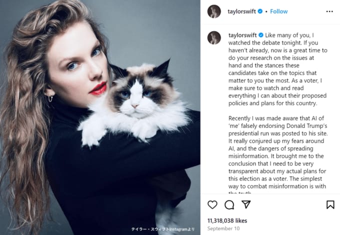Open the three-dot more options menu
Image resolution: width=340 pixels, height=235 pixels.
[x=329, y=11]
